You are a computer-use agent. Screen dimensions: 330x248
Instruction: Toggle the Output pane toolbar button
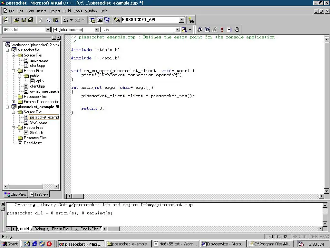[100, 20]
